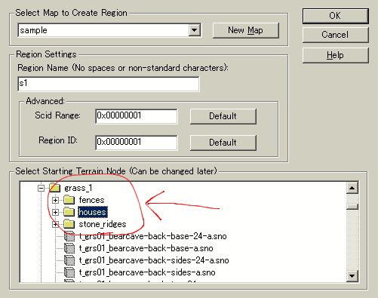Click the Scid Range value field
Screen dimensions: 378x298
pos(137,116)
